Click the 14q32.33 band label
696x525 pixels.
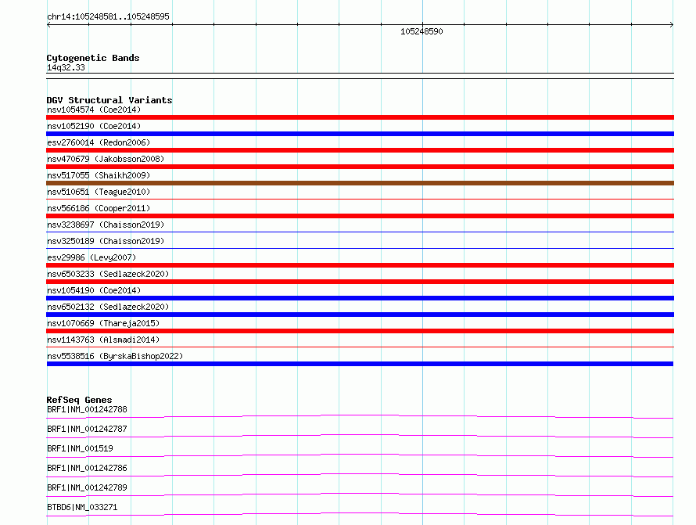tap(66, 67)
